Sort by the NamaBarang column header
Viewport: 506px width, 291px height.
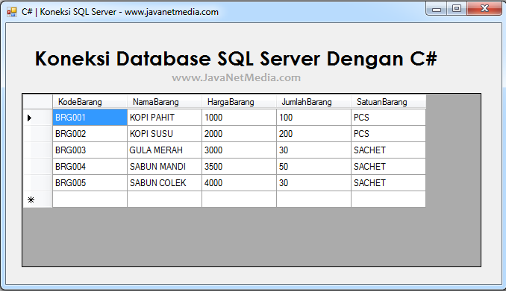coord(164,102)
